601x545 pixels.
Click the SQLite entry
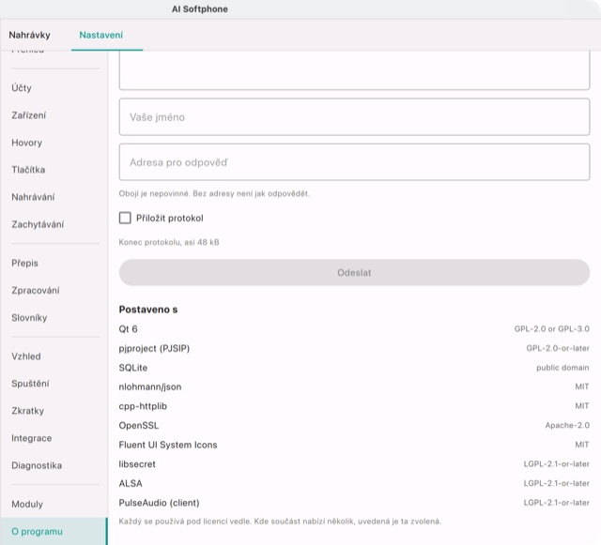pos(354,368)
